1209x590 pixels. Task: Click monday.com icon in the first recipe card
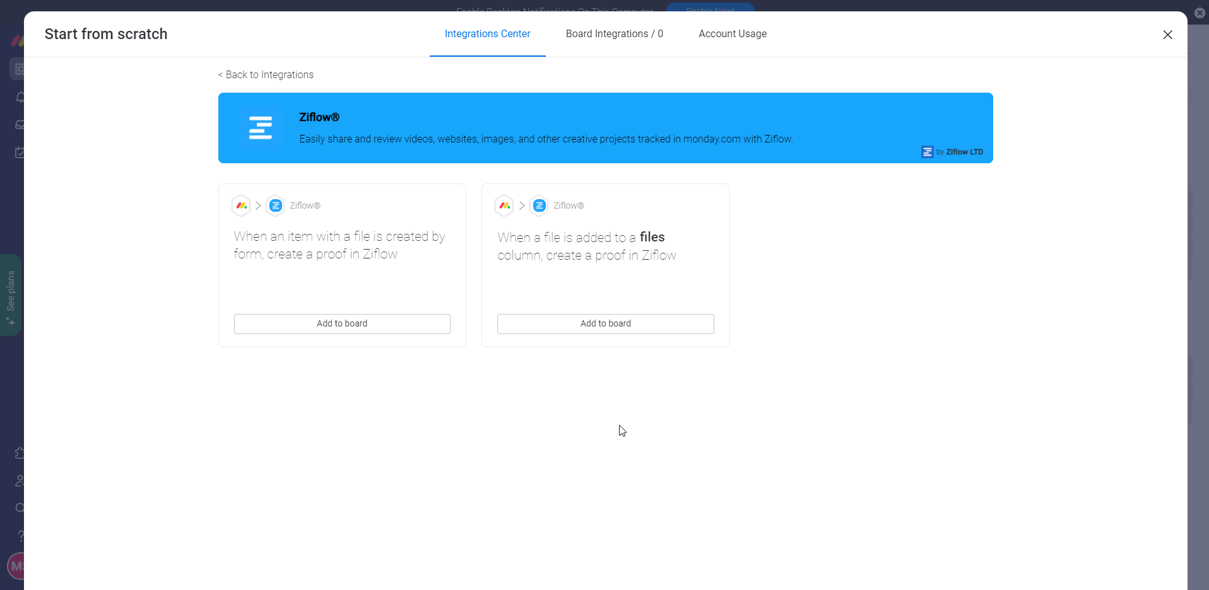click(x=241, y=205)
